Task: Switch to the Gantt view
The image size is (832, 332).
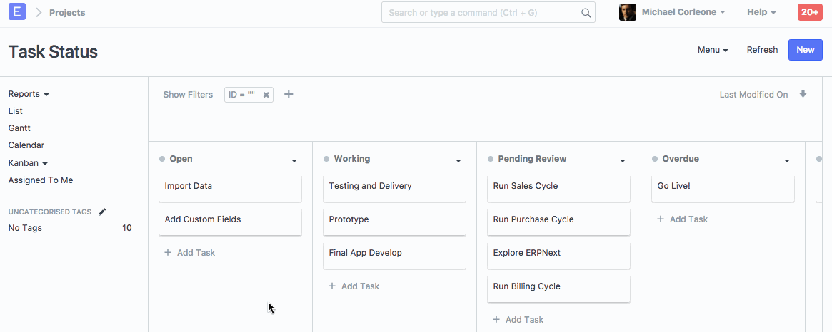Action: coord(19,128)
